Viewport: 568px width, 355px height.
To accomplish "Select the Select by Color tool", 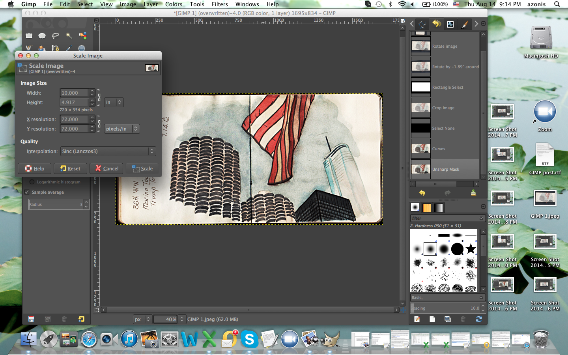I will pyautogui.click(x=82, y=35).
